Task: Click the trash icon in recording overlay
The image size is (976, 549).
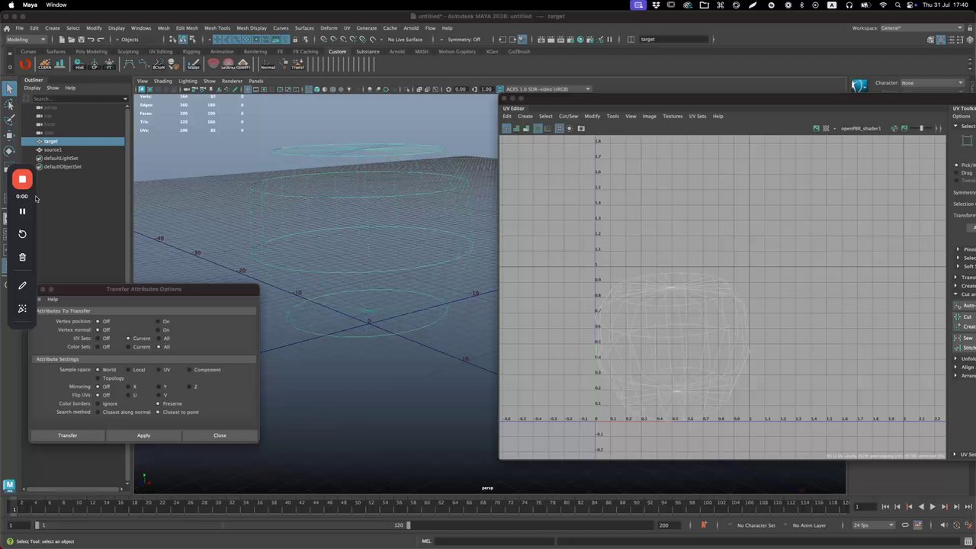Action: [x=22, y=257]
